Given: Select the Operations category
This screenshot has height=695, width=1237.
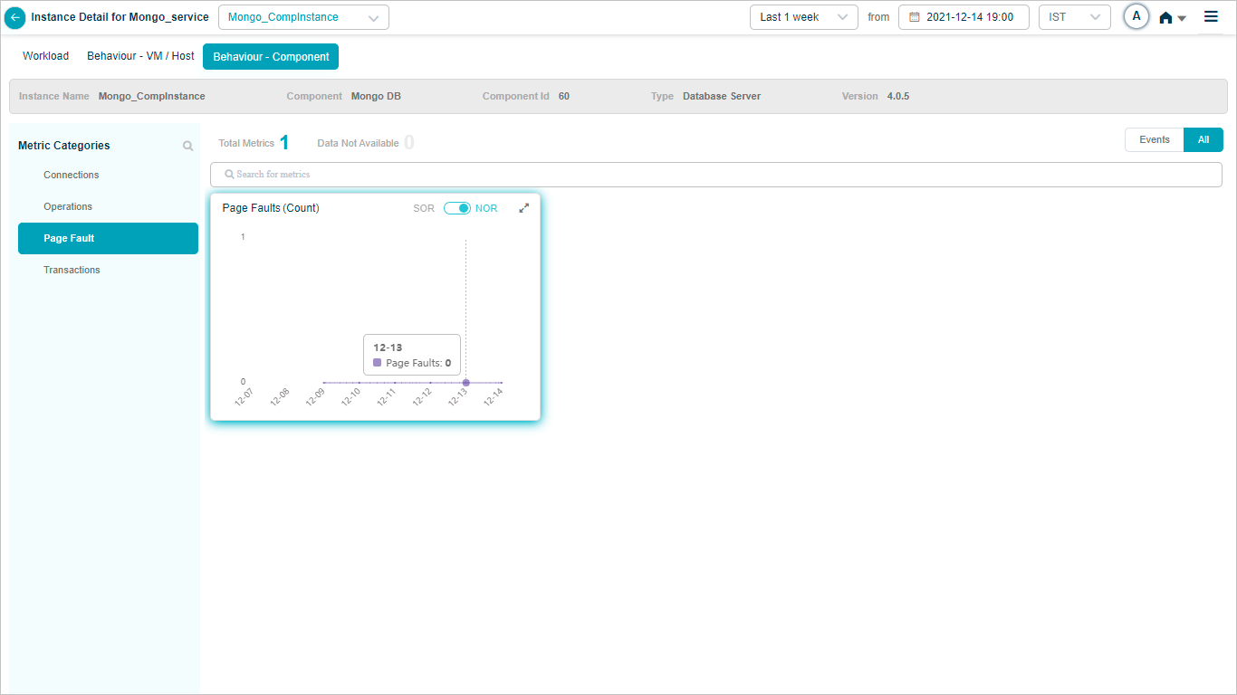Looking at the screenshot, I should coord(68,207).
